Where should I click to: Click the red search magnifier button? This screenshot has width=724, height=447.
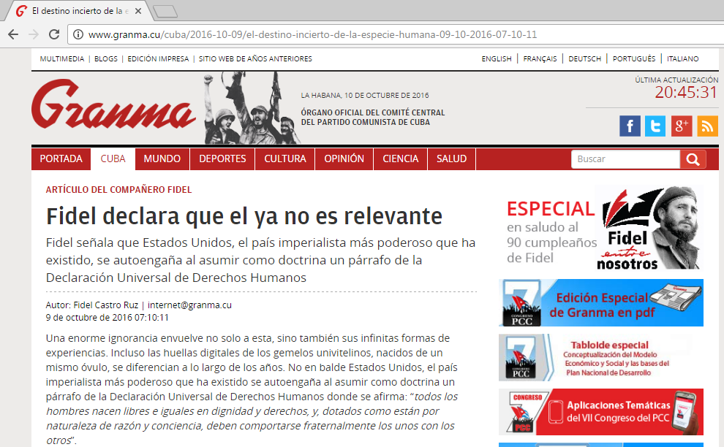coord(693,159)
